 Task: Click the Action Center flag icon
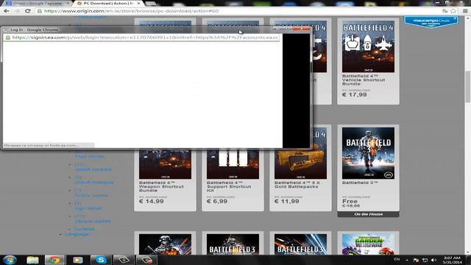pos(416,260)
